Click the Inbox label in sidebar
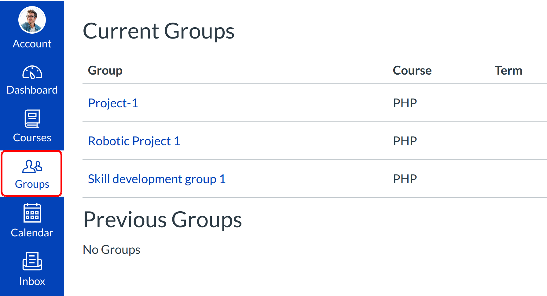The height and width of the screenshot is (296, 547). [32, 281]
